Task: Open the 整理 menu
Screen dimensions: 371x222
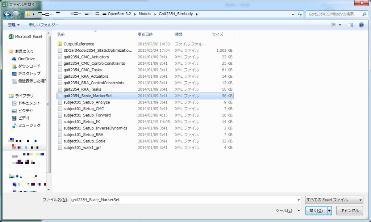Action: click(13, 25)
